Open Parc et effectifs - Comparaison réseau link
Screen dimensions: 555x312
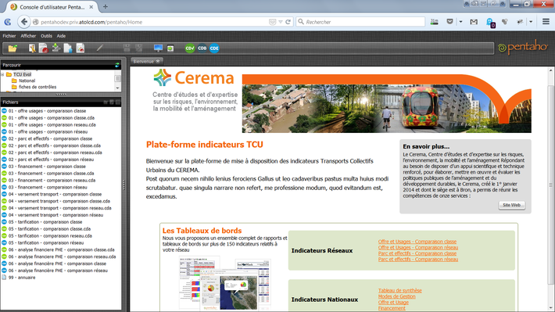tap(418, 260)
